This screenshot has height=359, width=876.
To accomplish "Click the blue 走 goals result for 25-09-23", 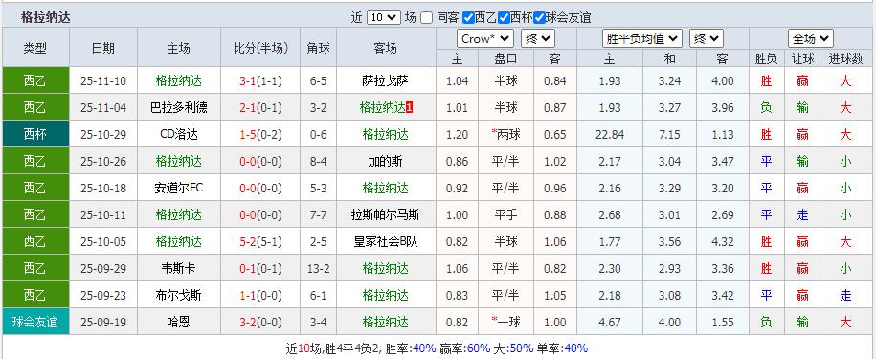I will coord(845,296).
